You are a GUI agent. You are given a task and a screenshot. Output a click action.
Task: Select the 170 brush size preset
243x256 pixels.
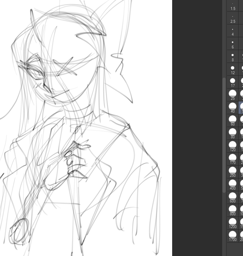(x=232, y=159)
